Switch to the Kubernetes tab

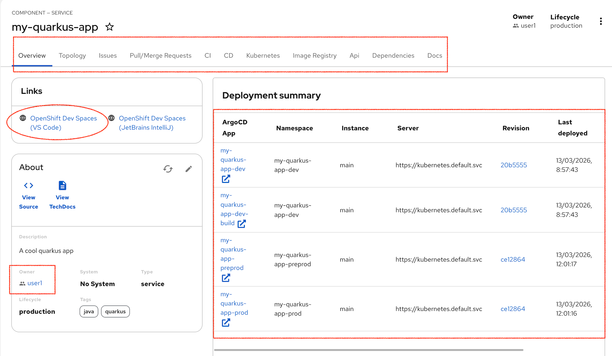coord(263,56)
